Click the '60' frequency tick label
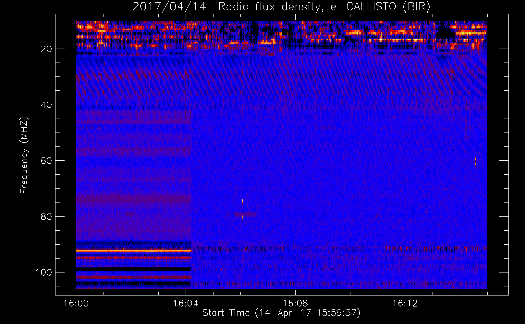This screenshot has width=525, height=324. (46, 161)
